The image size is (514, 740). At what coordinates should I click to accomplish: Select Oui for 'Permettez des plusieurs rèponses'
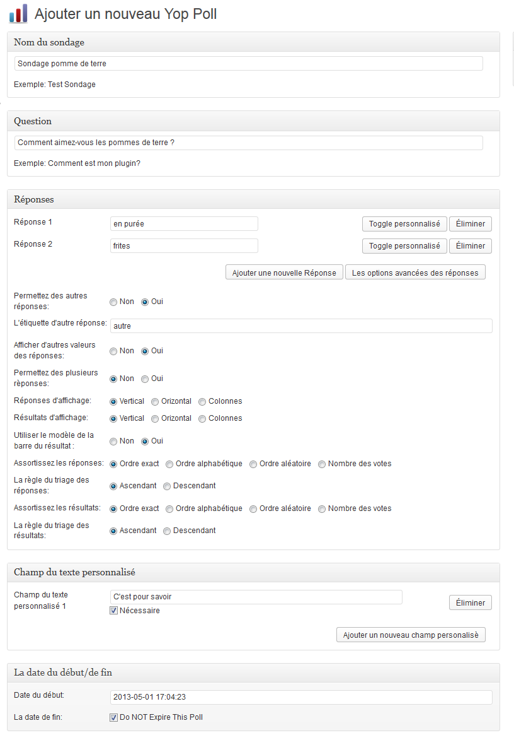coord(145,379)
